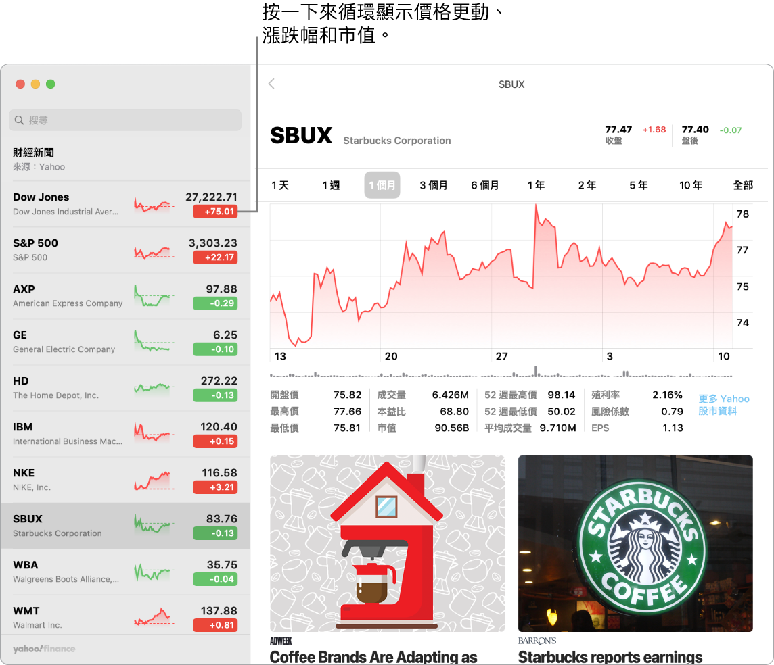Switch chart range to 6 個月
Viewport: 774px width, 665px height.
[x=484, y=185]
